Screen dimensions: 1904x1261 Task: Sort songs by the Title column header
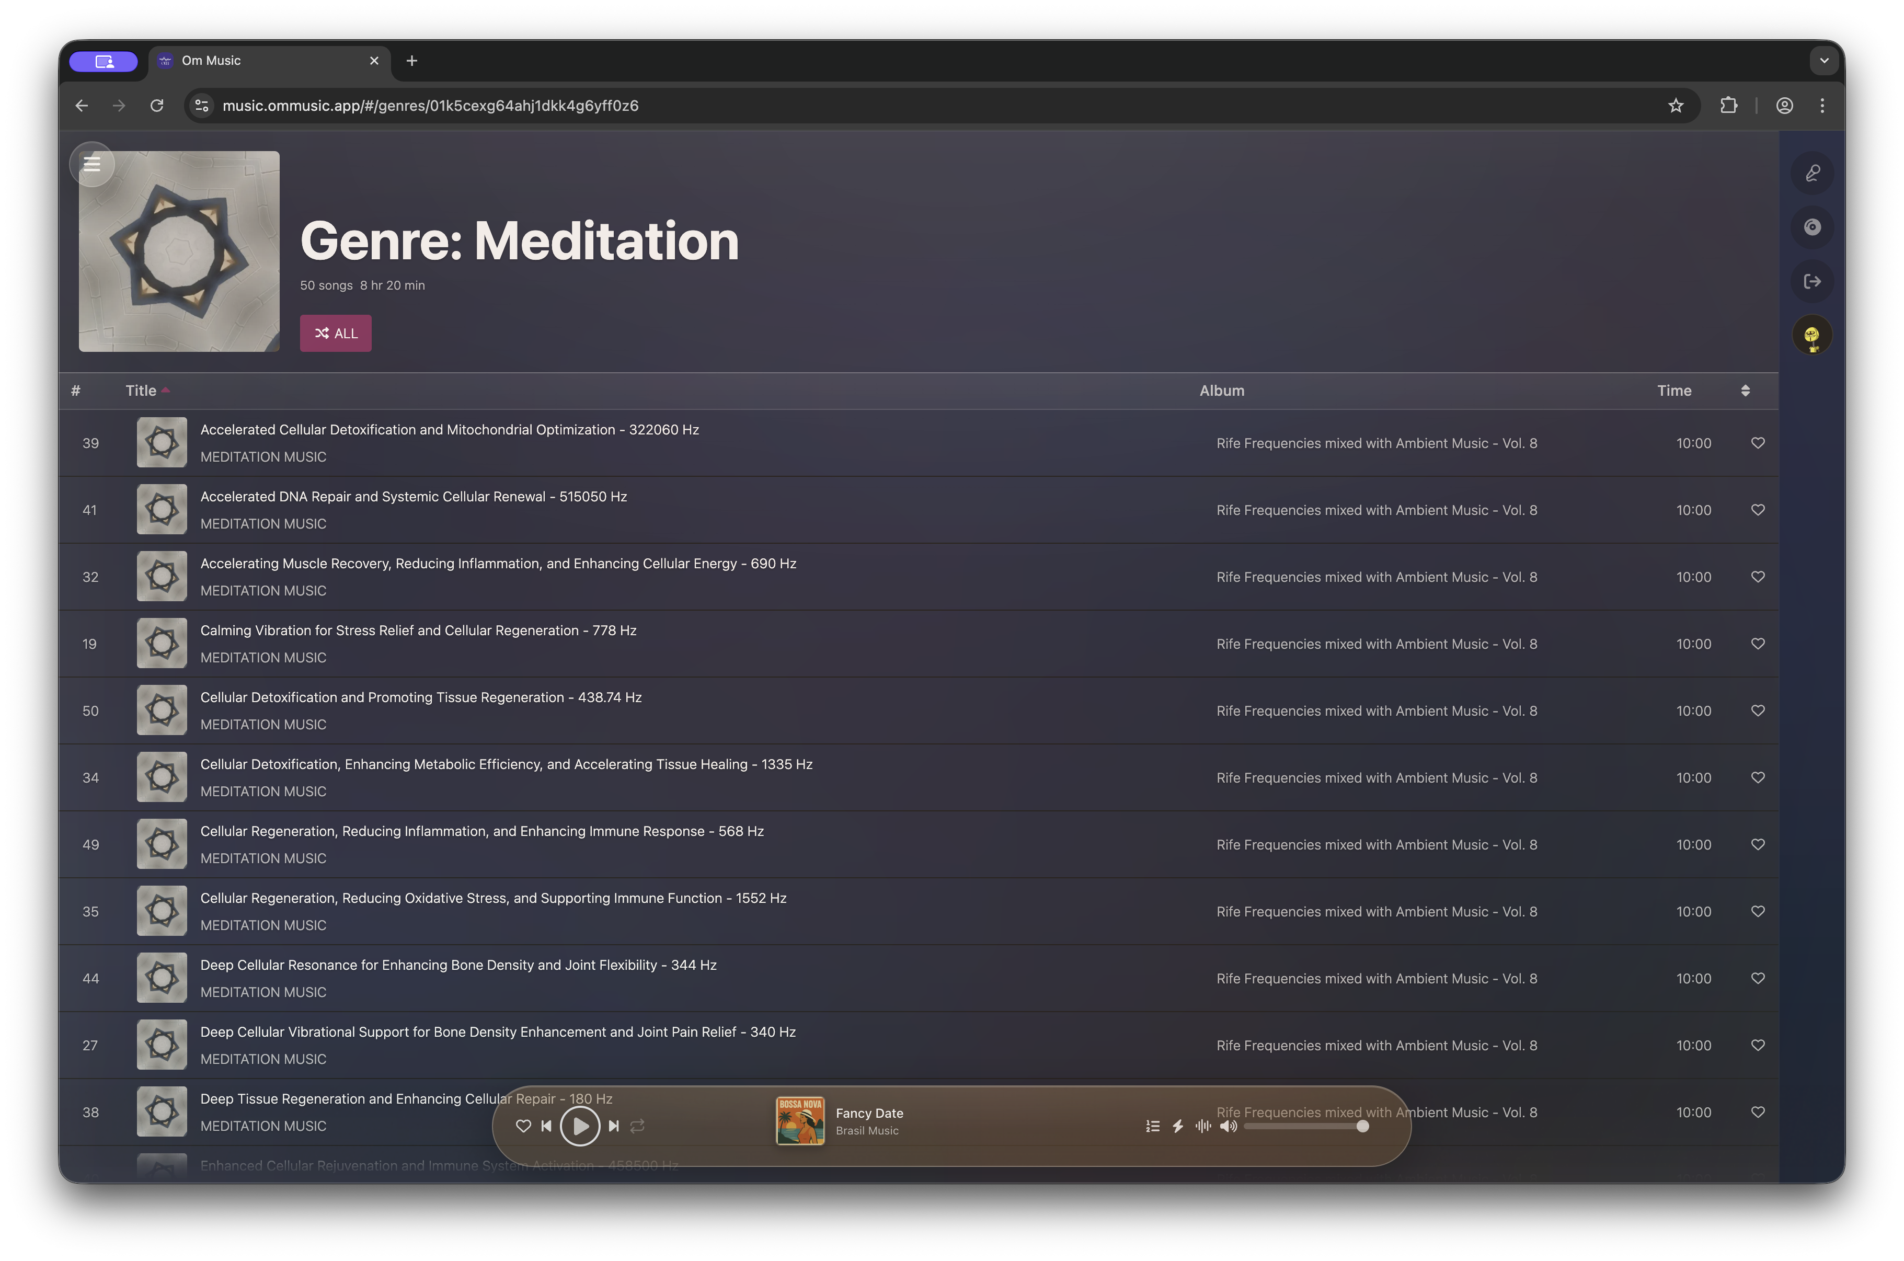coord(141,391)
